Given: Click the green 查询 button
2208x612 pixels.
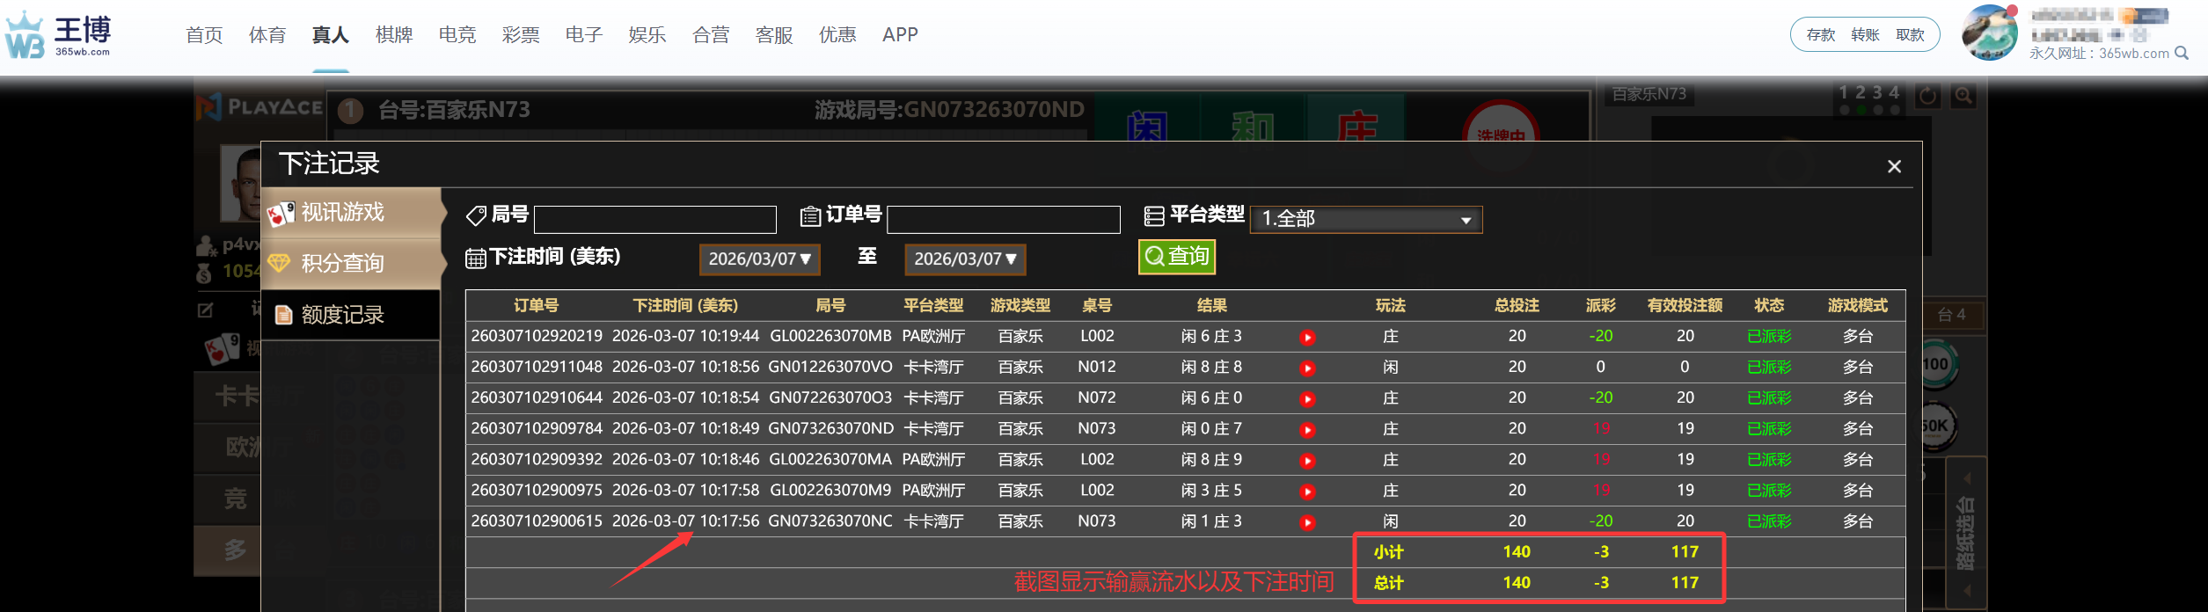Looking at the screenshot, I should [1176, 257].
